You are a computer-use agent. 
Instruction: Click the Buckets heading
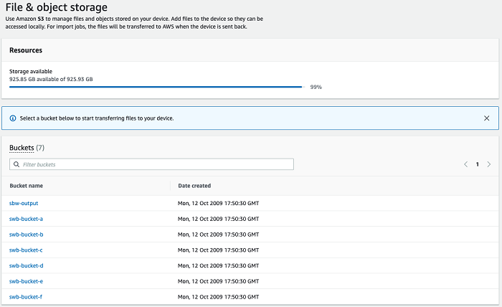pyautogui.click(x=21, y=148)
